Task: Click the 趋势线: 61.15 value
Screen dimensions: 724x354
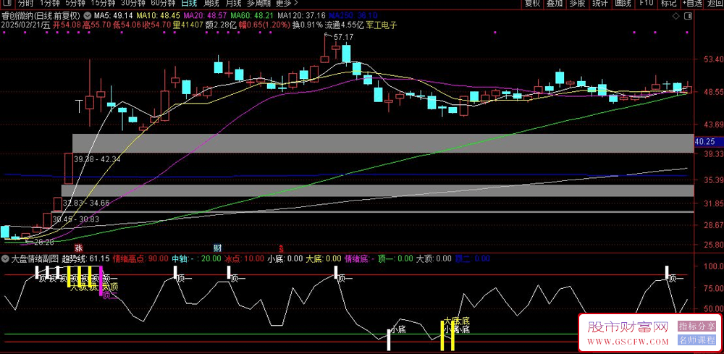Action: coord(85,258)
